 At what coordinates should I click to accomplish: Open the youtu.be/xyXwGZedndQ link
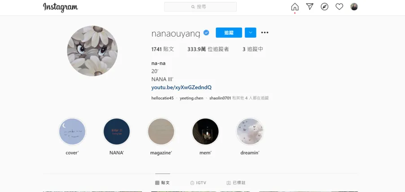click(181, 87)
